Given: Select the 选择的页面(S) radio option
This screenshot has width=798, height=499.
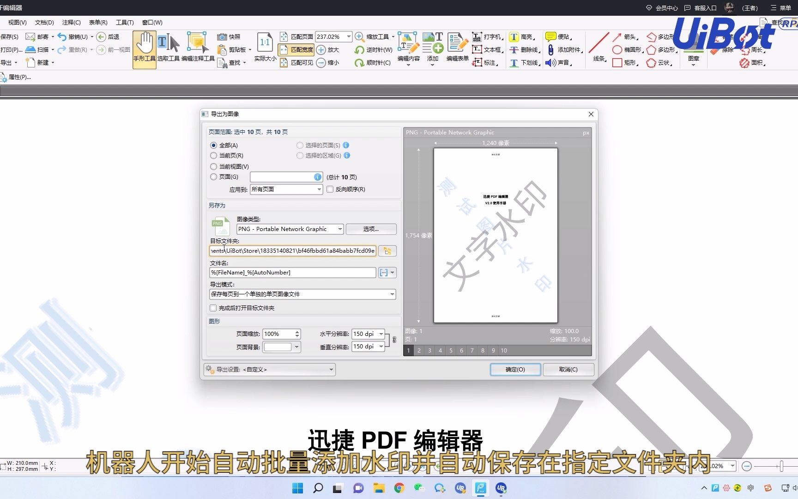Looking at the screenshot, I should coord(300,145).
